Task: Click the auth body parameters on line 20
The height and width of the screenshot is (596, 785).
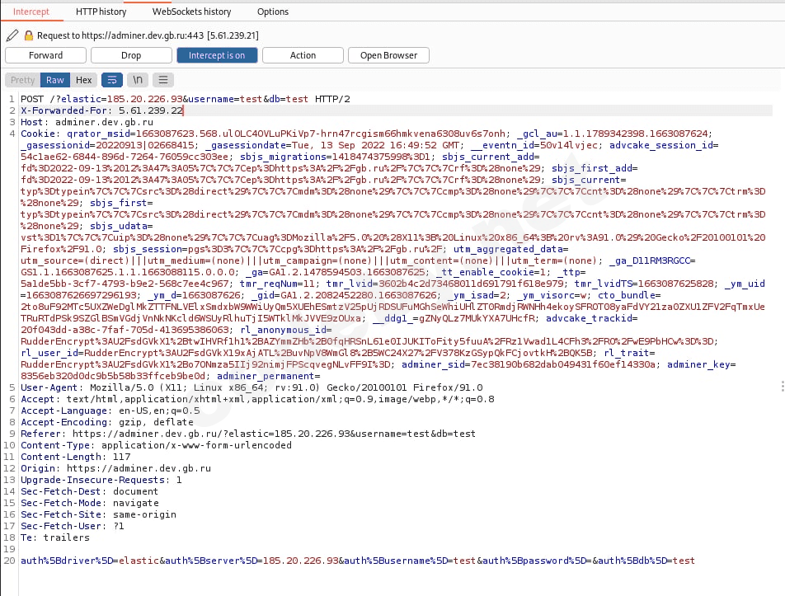Action: (x=357, y=561)
